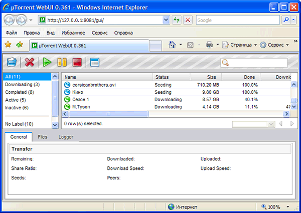Viewport: 301px width, 213px height.
Task: Go back with browser Back button
Action: [x=9, y=20]
